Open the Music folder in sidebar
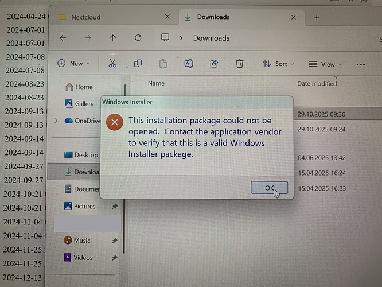Screen dimensions: 382x287 point(77,241)
